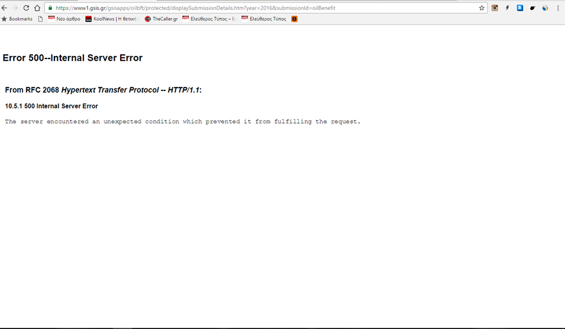565x329 pixels.
Task: Click the black bird extension icon
Action: (x=533, y=8)
